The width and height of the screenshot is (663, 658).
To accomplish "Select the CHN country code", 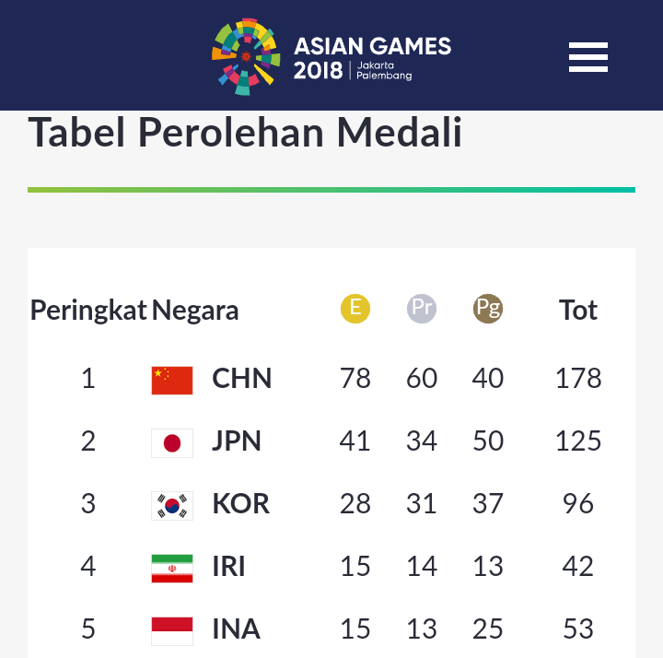I will [241, 378].
